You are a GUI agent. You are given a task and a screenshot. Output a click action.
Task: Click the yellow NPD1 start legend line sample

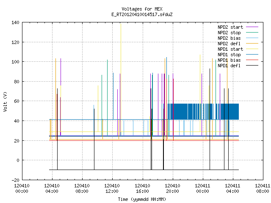point(252,49)
